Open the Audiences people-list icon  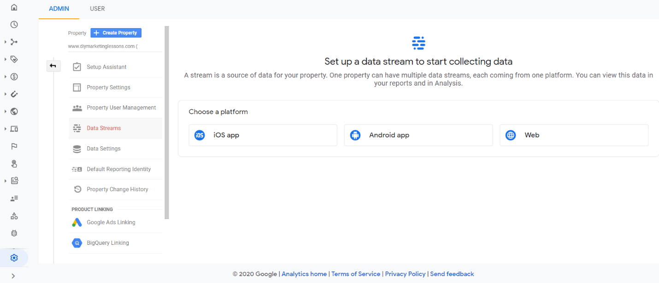coord(14,198)
